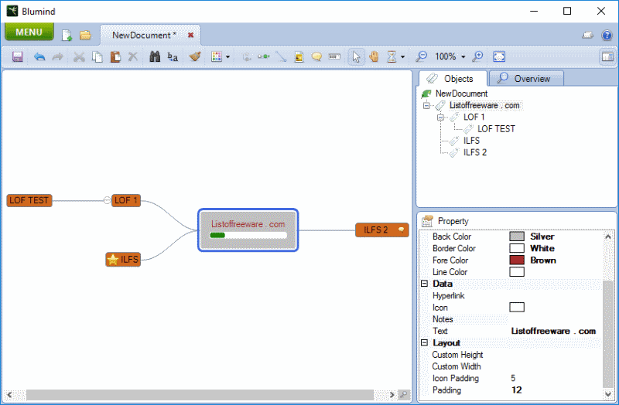The height and width of the screenshot is (405, 619).
Task: Click the Add Sub Topic green node icon
Action: [x=264, y=56]
